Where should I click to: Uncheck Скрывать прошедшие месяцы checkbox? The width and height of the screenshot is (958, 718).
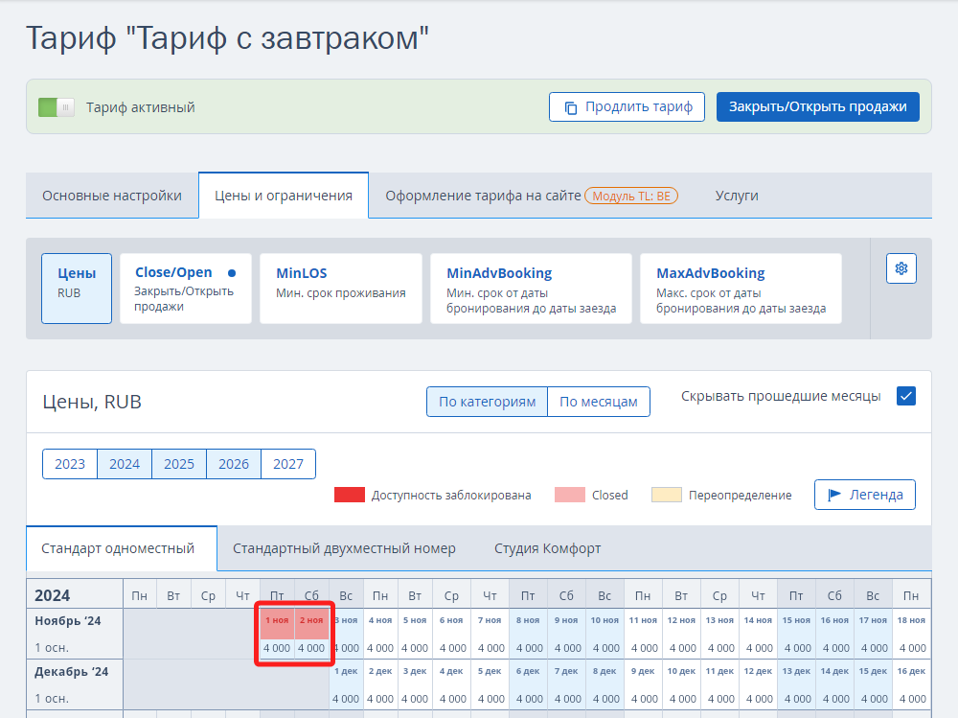905,396
